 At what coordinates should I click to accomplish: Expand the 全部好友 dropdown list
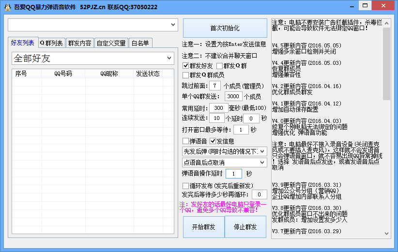[169, 59]
